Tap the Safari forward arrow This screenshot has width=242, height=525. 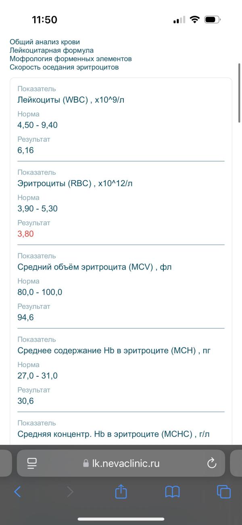(x=70, y=491)
